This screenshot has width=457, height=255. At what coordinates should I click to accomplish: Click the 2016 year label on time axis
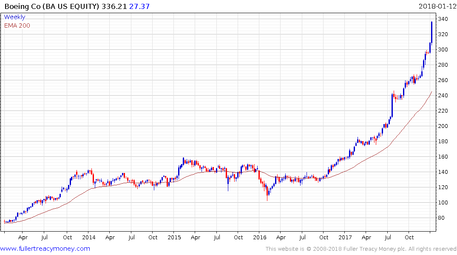point(259,237)
